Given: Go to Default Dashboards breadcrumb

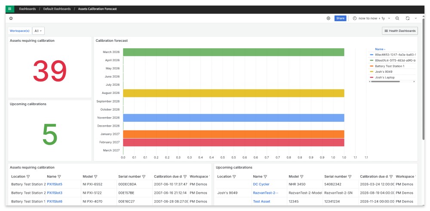Looking at the screenshot, I should click(x=57, y=9).
